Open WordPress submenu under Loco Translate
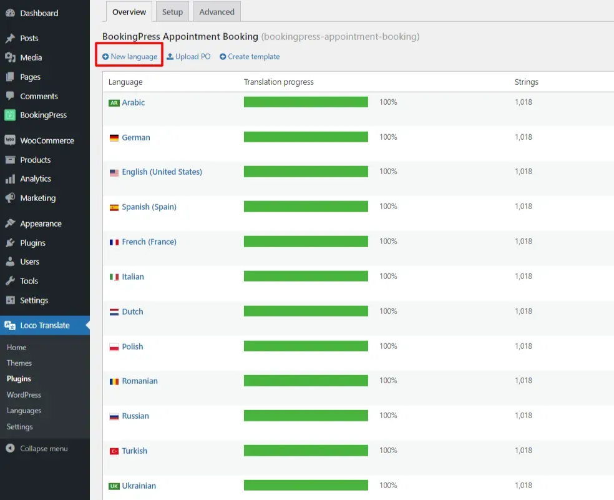 click(x=24, y=395)
